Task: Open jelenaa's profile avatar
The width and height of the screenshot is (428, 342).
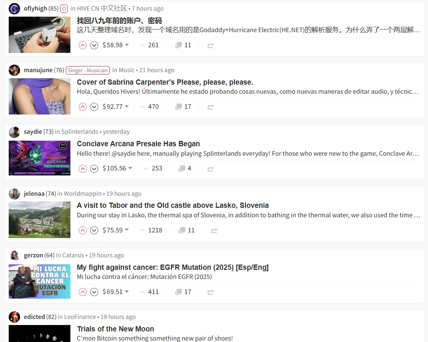Action: click(14, 193)
